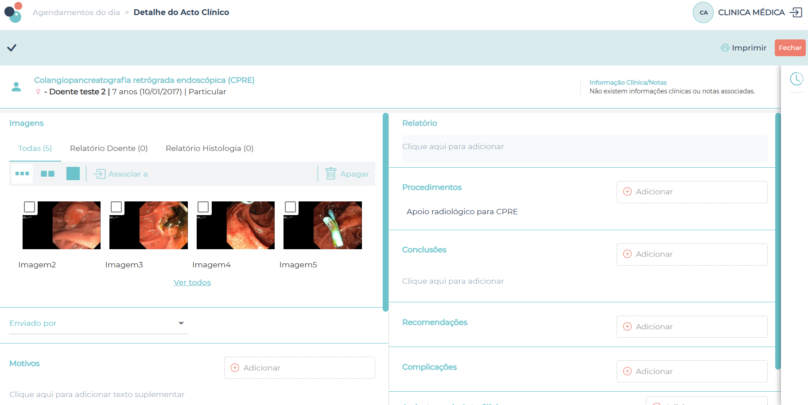808x405 pixels.
Task: Switch to two-column medium thumbnail view
Action: point(47,174)
